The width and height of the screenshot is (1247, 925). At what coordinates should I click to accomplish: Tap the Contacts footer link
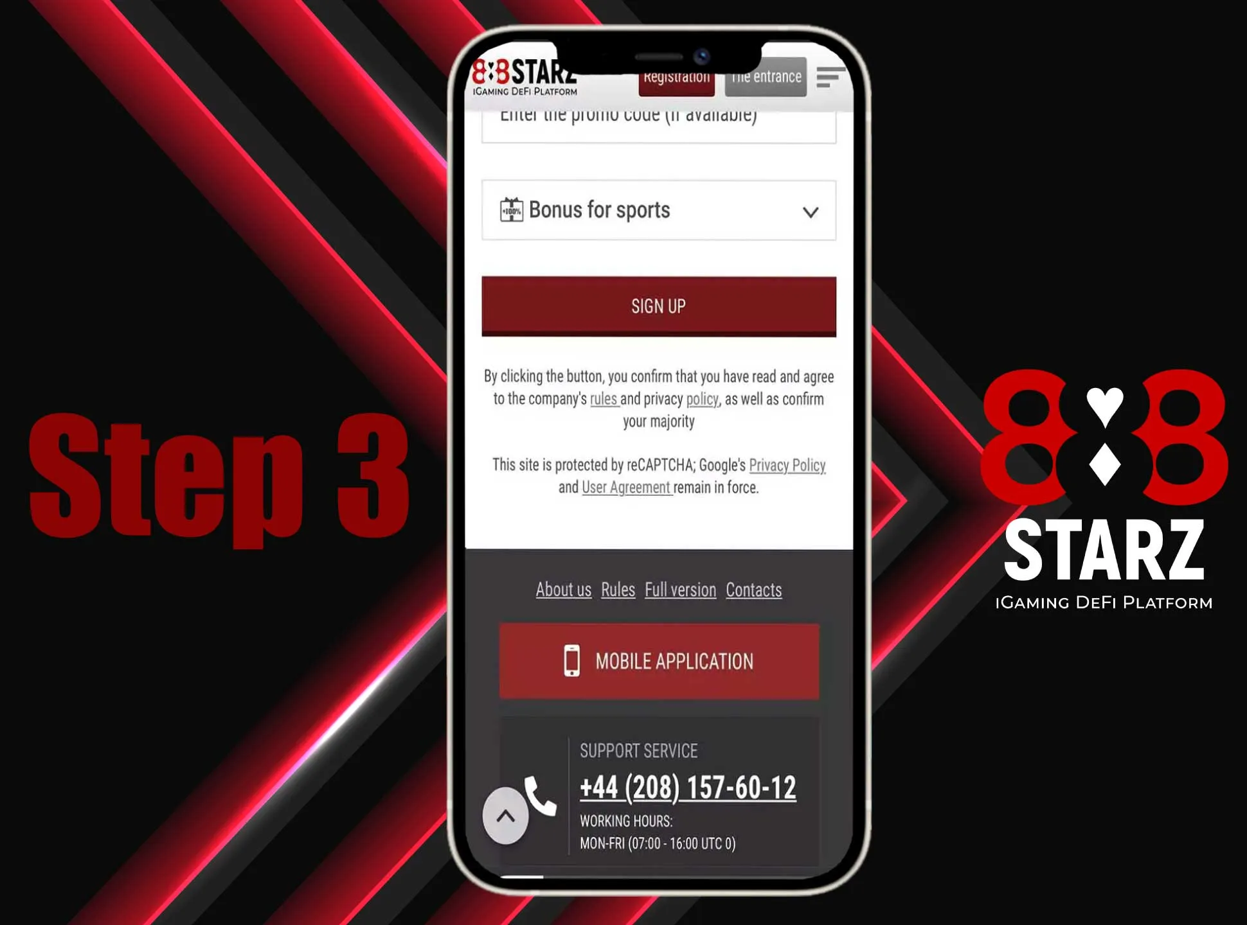754,590
